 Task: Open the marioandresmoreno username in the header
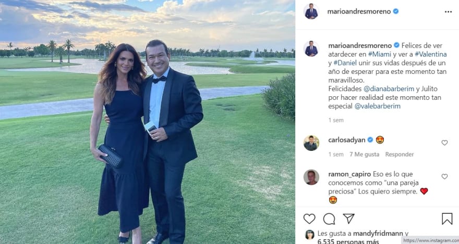359,11
